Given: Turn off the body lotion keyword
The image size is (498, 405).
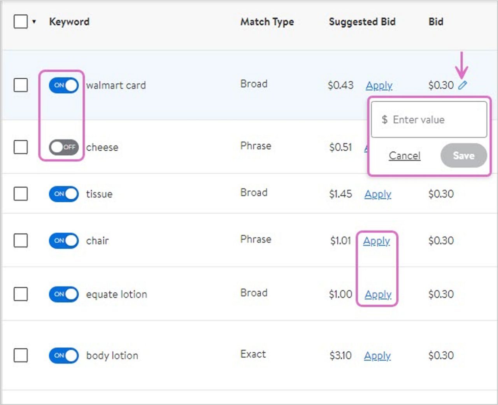Looking at the screenshot, I should click(x=63, y=355).
